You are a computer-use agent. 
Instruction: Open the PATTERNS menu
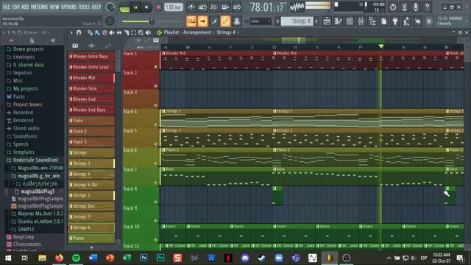point(39,7)
